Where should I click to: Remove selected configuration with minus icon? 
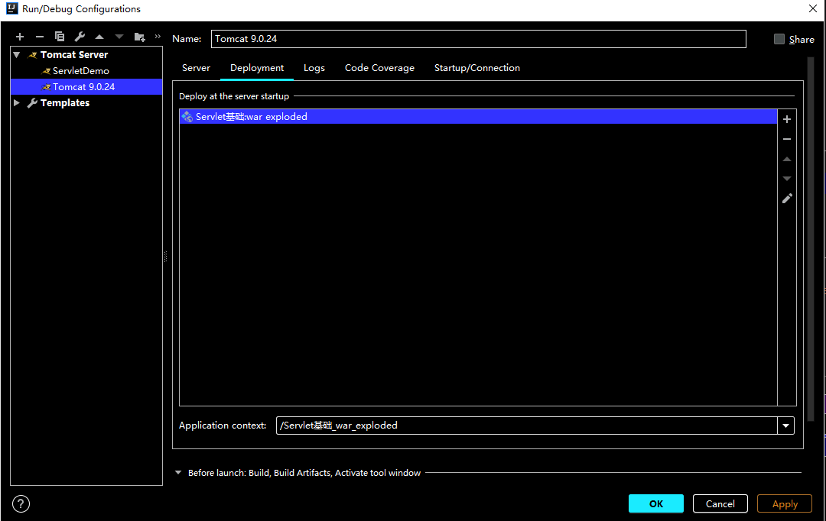coord(40,37)
